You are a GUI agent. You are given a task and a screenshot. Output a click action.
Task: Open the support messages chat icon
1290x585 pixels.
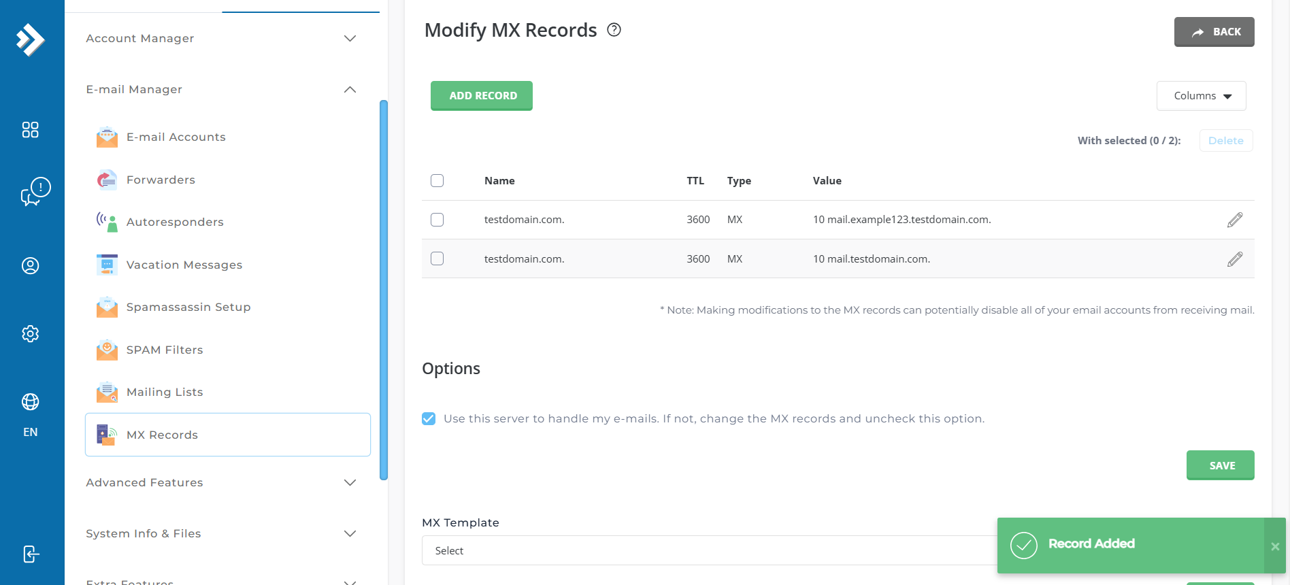click(35, 192)
